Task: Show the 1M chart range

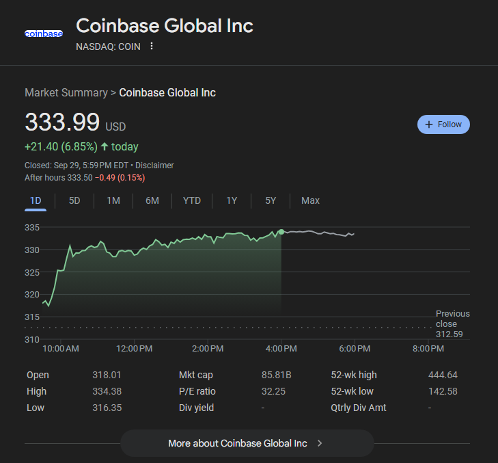Action: (x=113, y=200)
